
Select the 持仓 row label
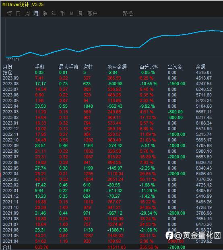point(7,72)
